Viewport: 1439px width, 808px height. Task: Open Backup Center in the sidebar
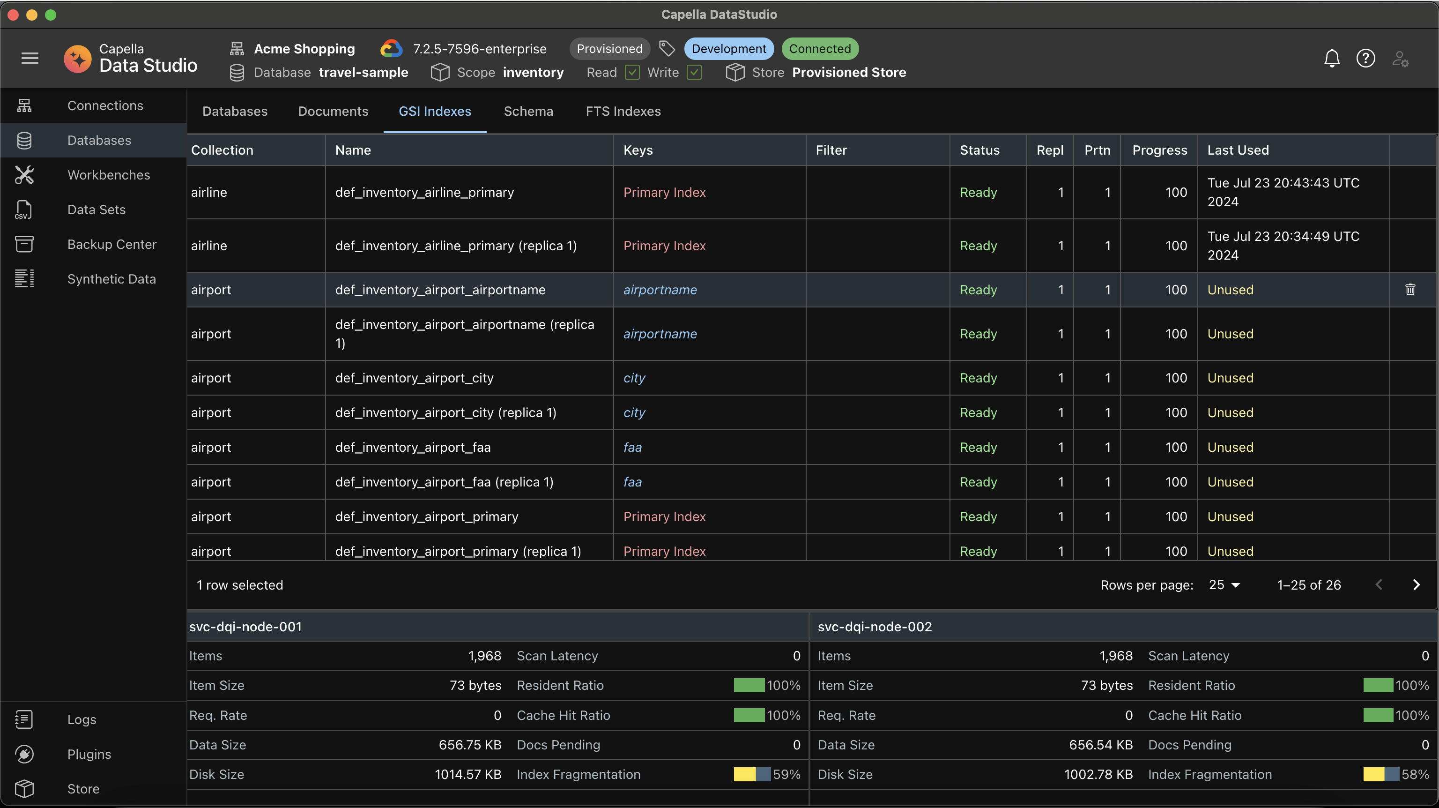click(x=93, y=244)
